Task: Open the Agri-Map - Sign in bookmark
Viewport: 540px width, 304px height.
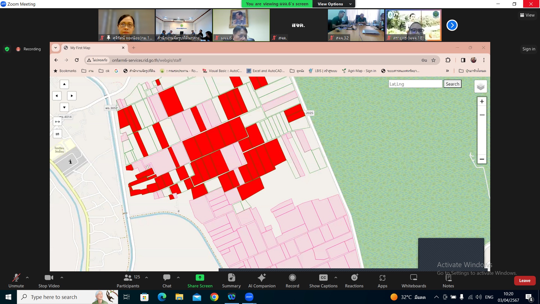Action: pyautogui.click(x=359, y=71)
